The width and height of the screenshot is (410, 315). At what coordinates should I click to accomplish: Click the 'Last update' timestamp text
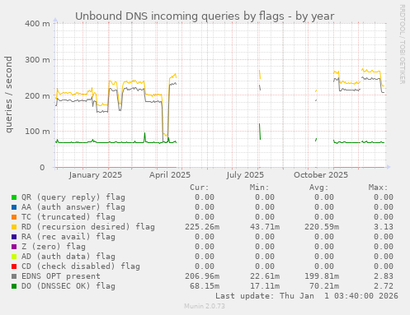click(x=307, y=296)
